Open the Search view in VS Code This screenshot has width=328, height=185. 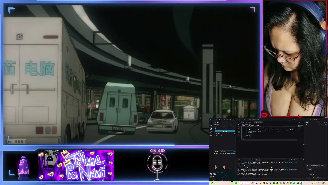pyautogui.click(x=211, y=125)
